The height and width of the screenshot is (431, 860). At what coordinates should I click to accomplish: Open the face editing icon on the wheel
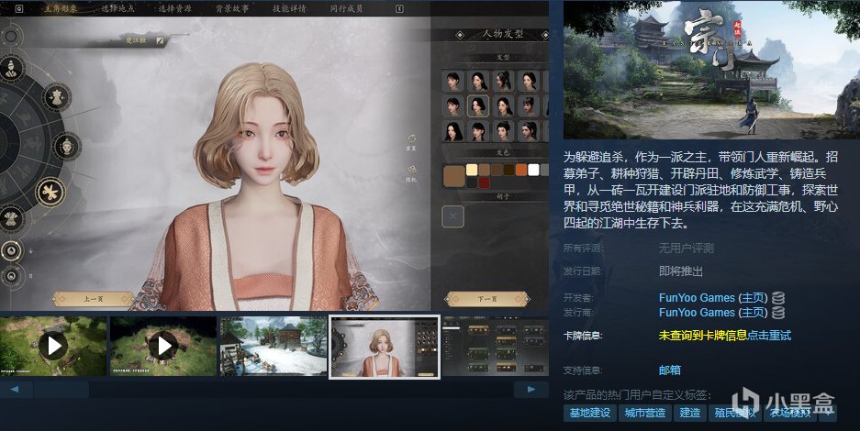pyautogui.click(x=67, y=147)
